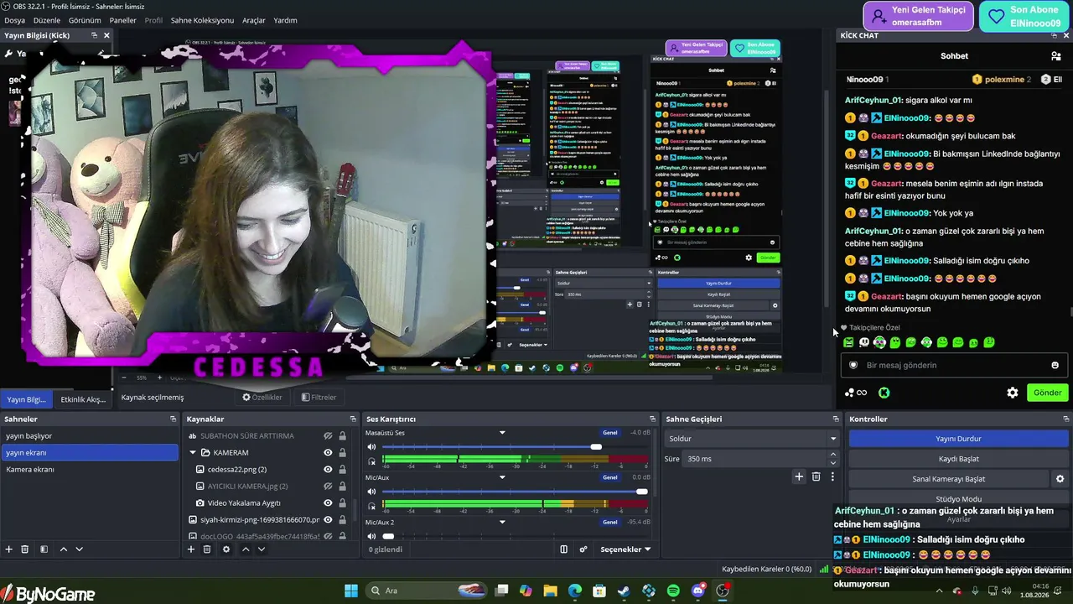Move the selected scene up
The image size is (1073, 604).
63,549
